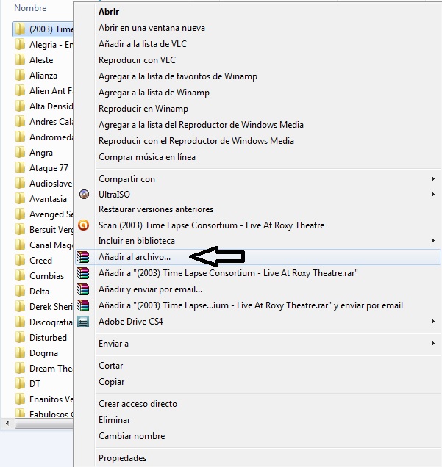Open Propiedades from the context menu
The image size is (442, 467).
click(123, 458)
